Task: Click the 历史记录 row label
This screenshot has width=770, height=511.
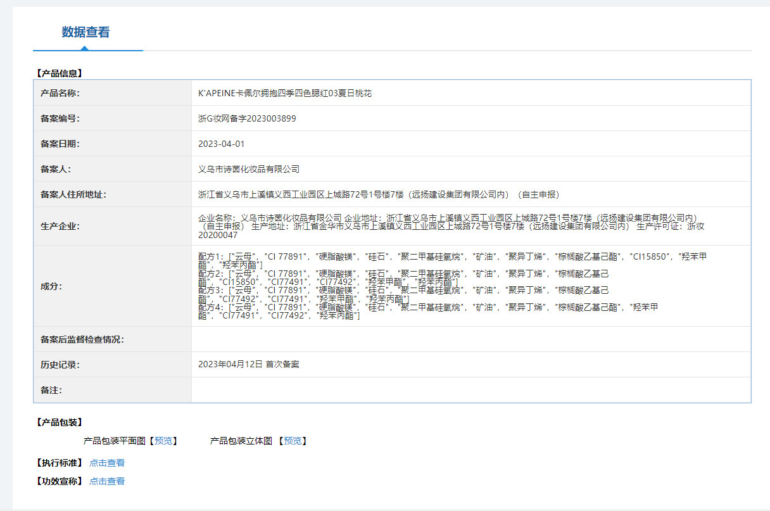Action: pos(60,365)
